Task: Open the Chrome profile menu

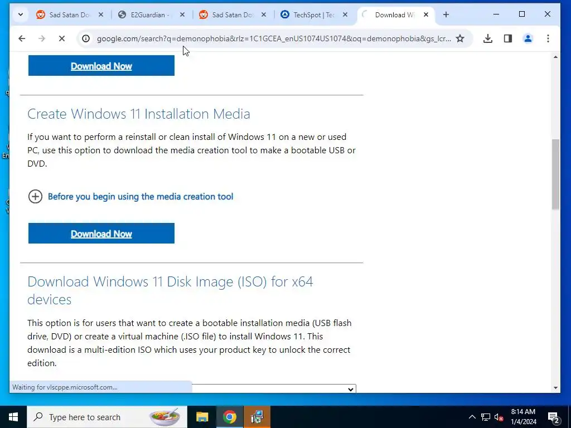Action: (x=528, y=38)
